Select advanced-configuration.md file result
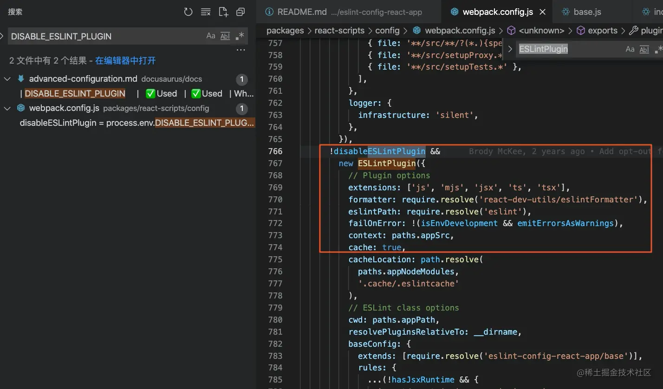The width and height of the screenshot is (663, 389). click(83, 79)
